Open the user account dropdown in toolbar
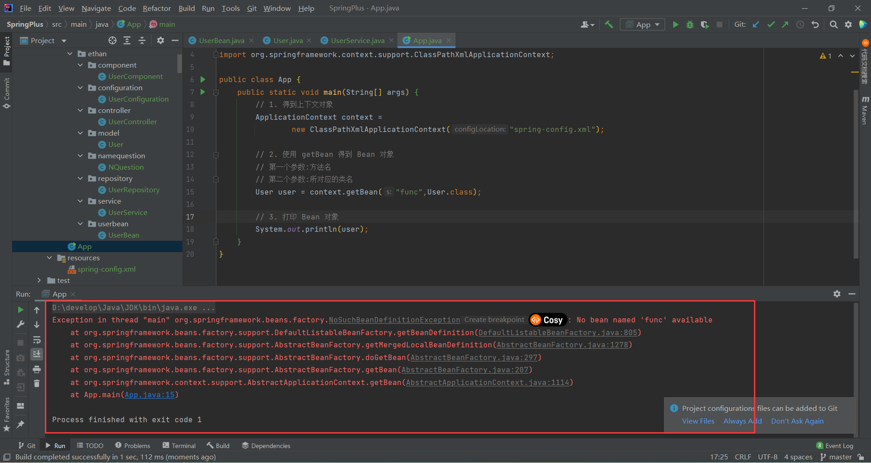 [x=587, y=24]
